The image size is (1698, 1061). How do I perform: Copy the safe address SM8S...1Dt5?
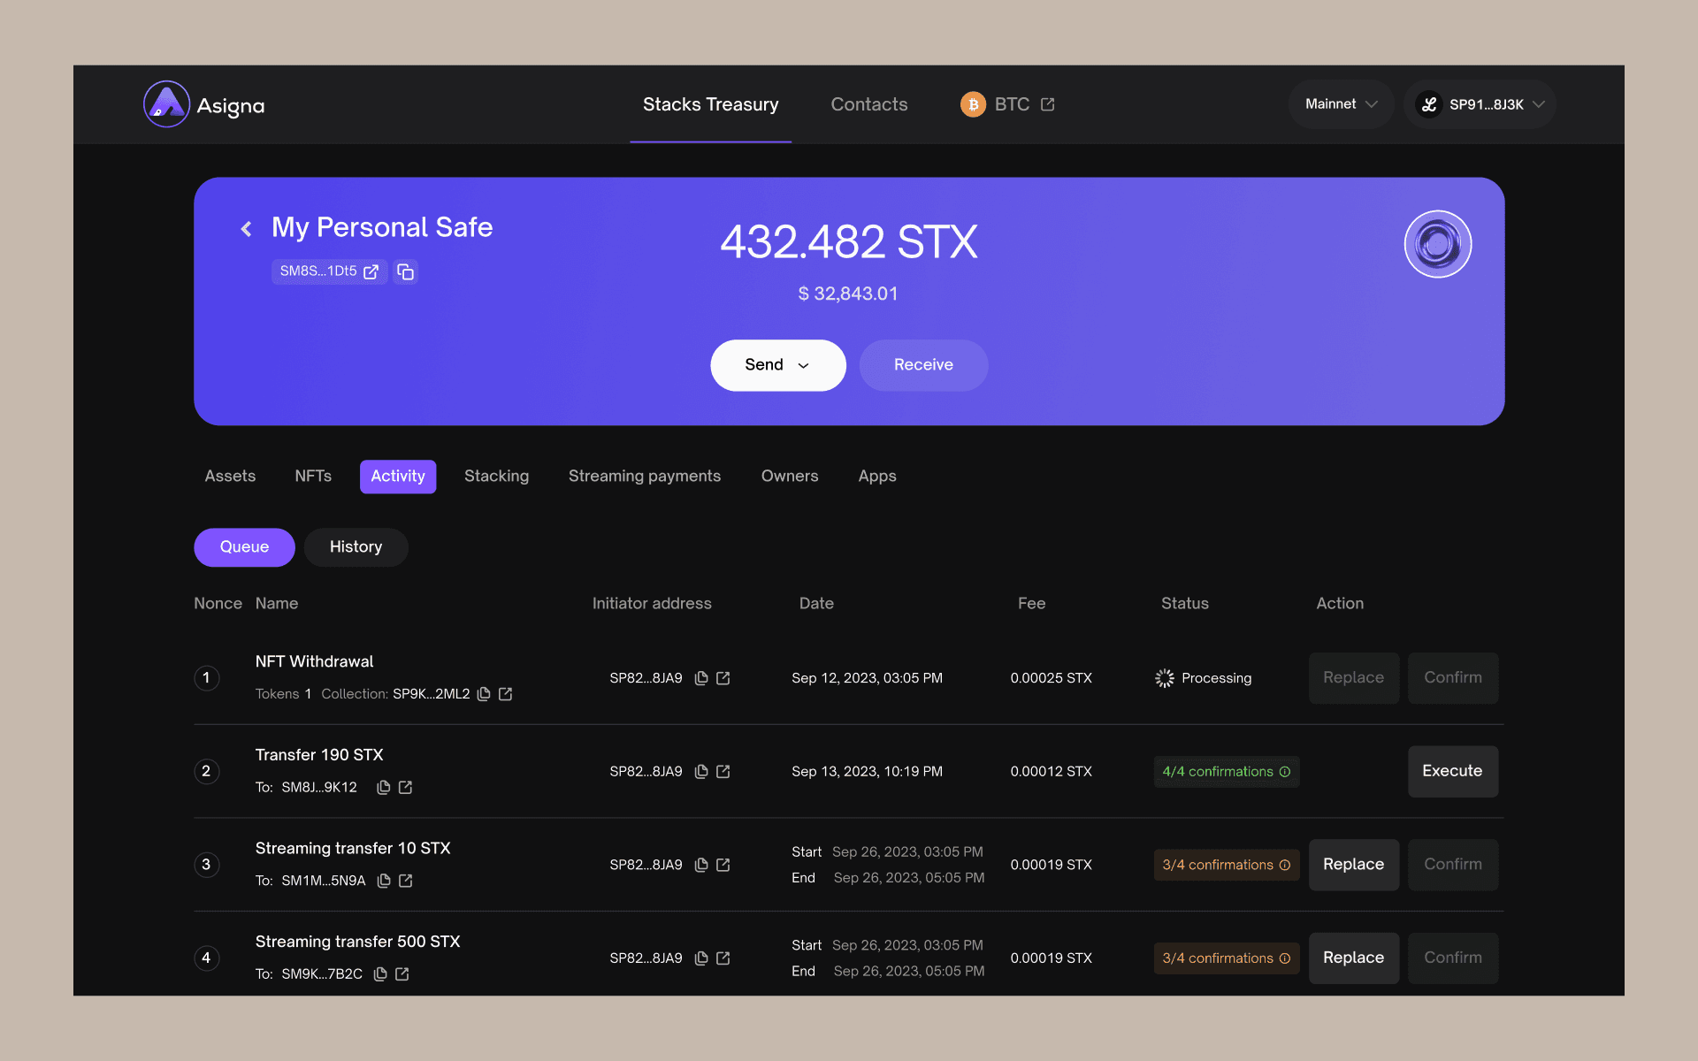click(x=405, y=271)
